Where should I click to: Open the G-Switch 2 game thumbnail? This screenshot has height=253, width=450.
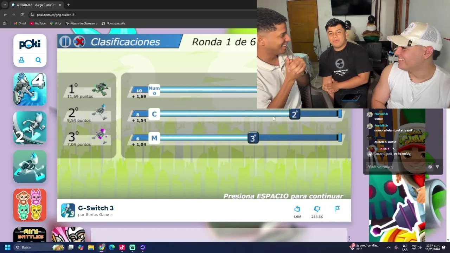pyautogui.click(x=30, y=128)
